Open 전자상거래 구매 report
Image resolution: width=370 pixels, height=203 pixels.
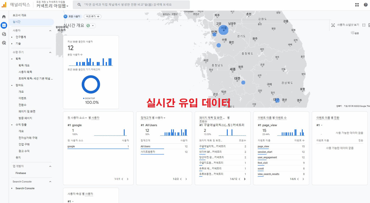click(28, 138)
